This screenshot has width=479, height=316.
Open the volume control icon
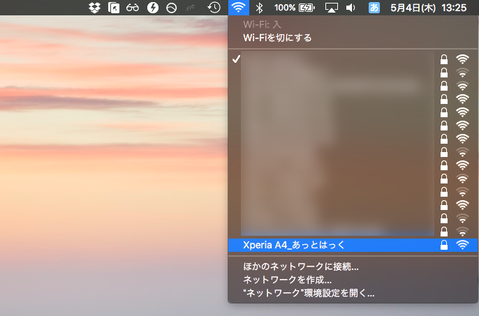[x=351, y=8]
